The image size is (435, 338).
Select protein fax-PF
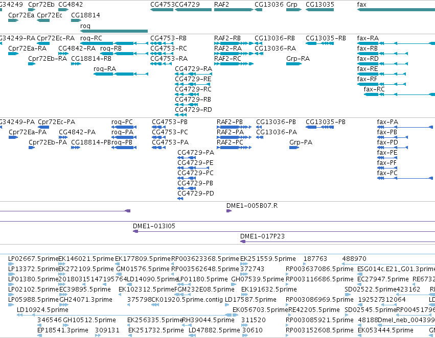387,168
